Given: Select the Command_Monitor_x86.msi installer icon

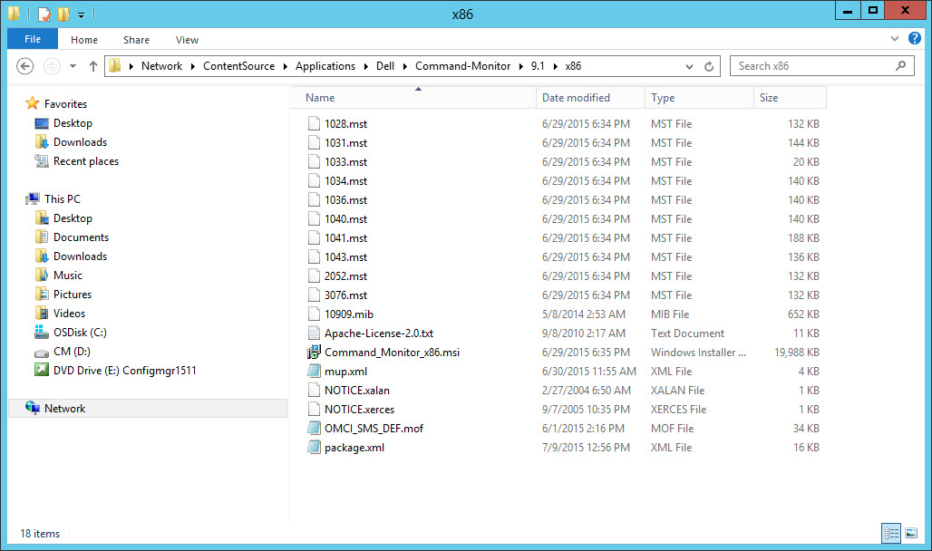Looking at the screenshot, I should [x=314, y=353].
